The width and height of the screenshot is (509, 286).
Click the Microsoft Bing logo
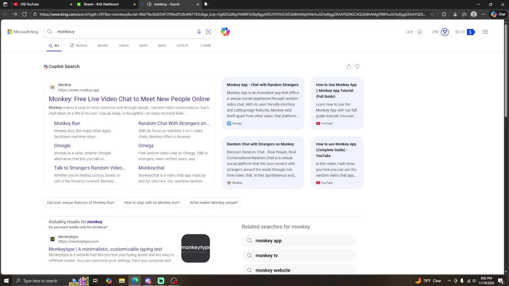coord(23,32)
